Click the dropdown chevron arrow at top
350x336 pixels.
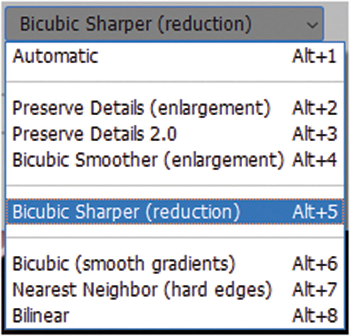312,25
